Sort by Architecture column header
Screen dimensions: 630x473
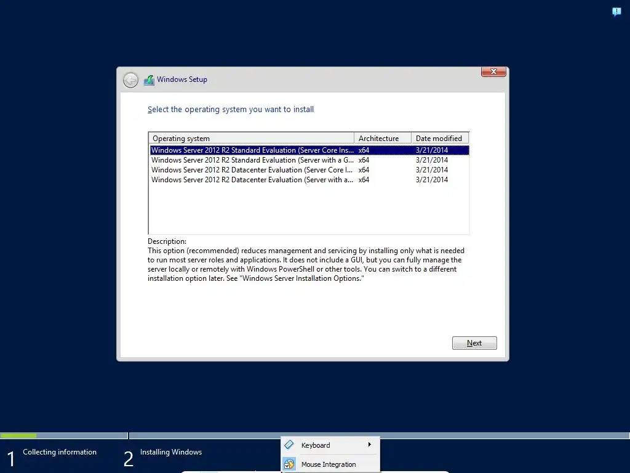(383, 139)
